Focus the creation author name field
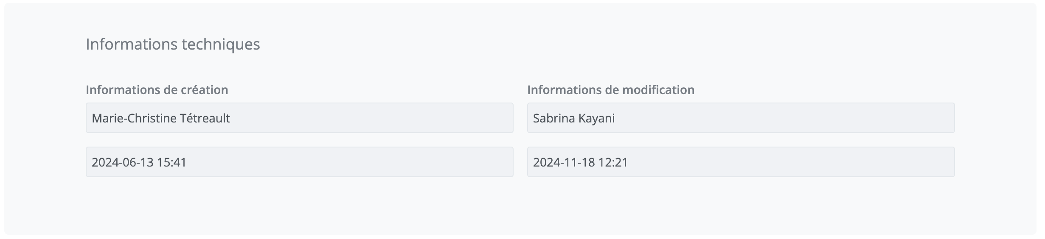The image size is (1045, 239). pos(299,118)
